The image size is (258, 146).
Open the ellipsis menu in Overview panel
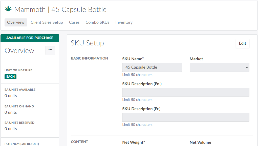coord(50,50)
